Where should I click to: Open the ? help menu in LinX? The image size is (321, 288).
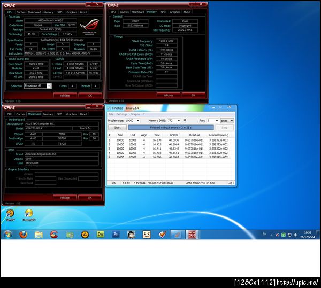click(144, 114)
